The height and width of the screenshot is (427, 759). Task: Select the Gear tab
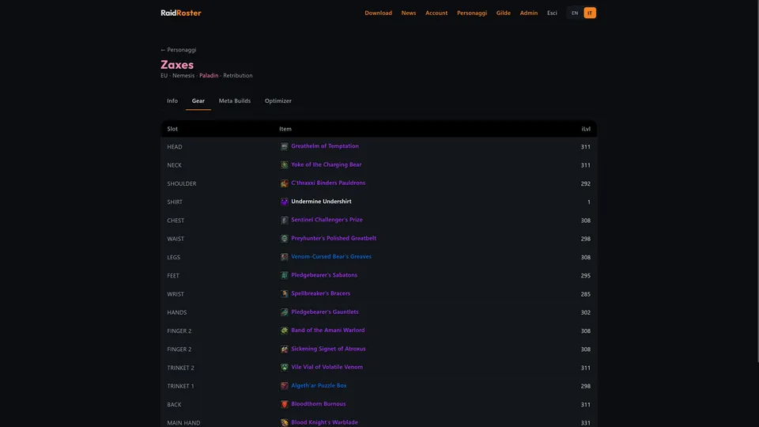tap(198, 100)
